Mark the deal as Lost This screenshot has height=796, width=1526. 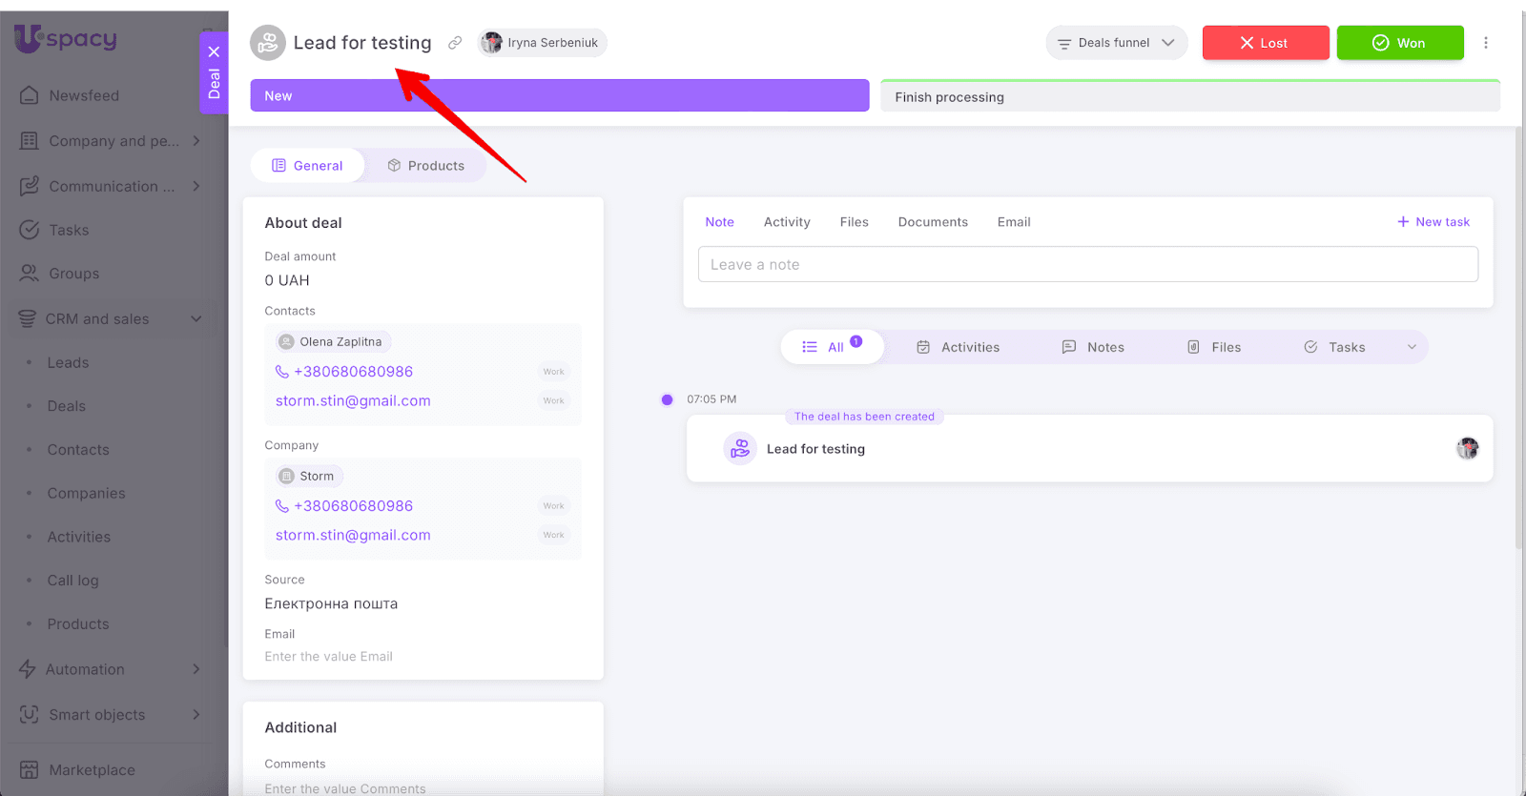1265,43
